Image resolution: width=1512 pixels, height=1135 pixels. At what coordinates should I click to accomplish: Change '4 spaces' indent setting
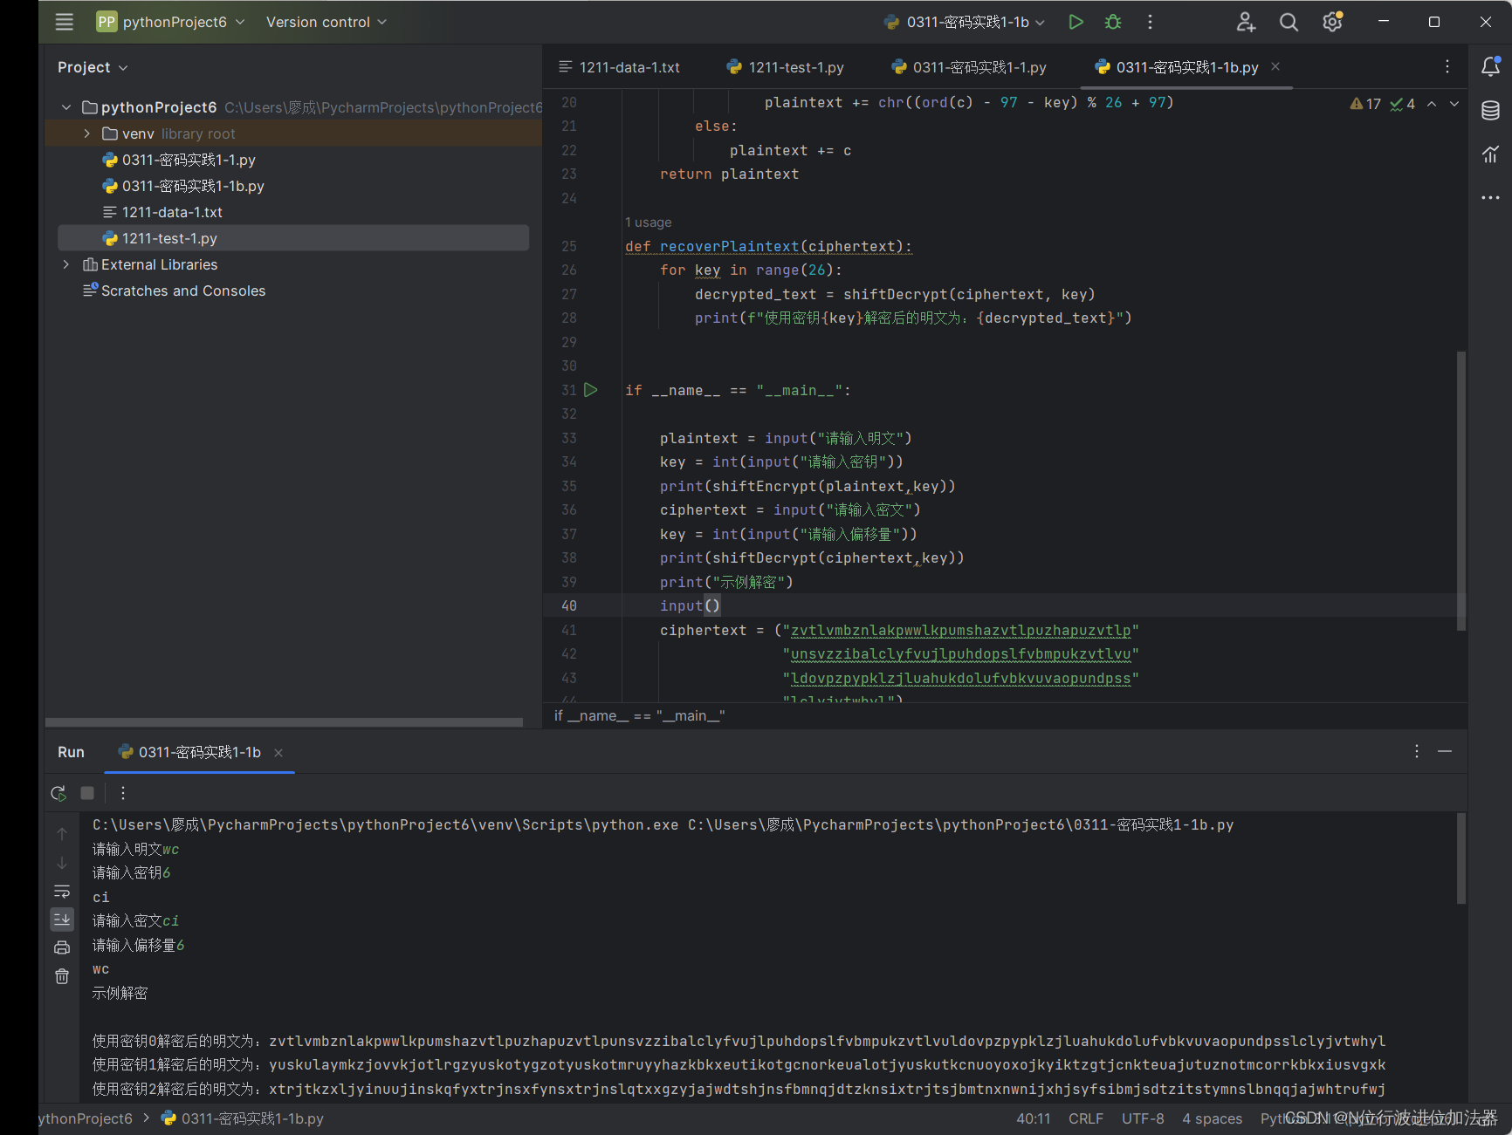pyautogui.click(x=1213, y=1118)
